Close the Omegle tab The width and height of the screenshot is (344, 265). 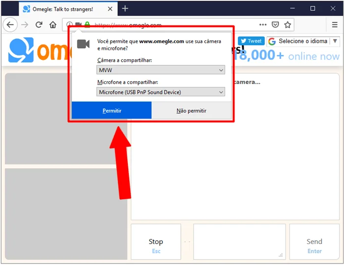coord(110,9)
